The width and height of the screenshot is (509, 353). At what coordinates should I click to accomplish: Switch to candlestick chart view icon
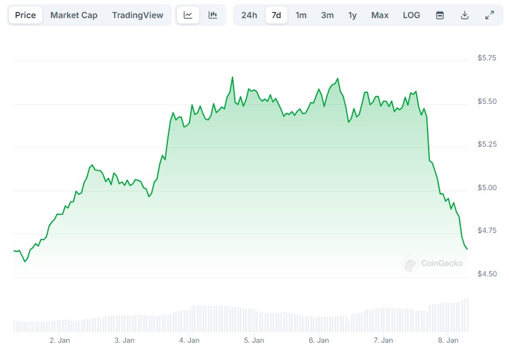[x=213, y=15]
